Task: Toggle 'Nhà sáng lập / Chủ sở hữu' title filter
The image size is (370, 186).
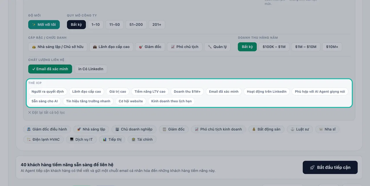Action: click(x=58, y=47)
